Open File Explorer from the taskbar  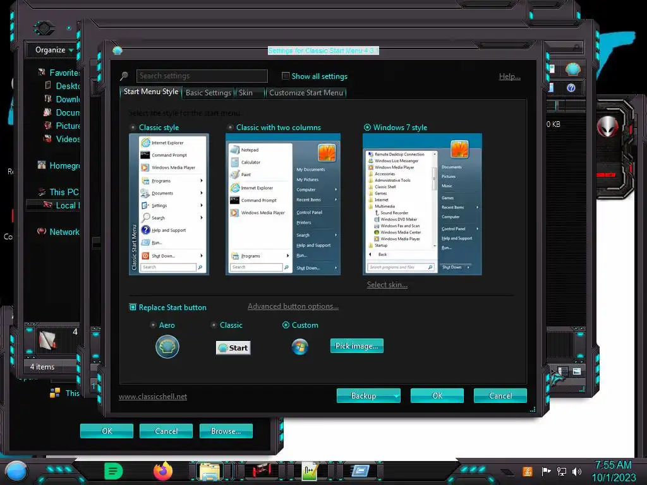click(x=210, y=471)
